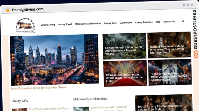The height and width of the screenshot is (111, 199).
Task: Click The World's Most Expensive Toys link
Action: (x=48, y=109)
